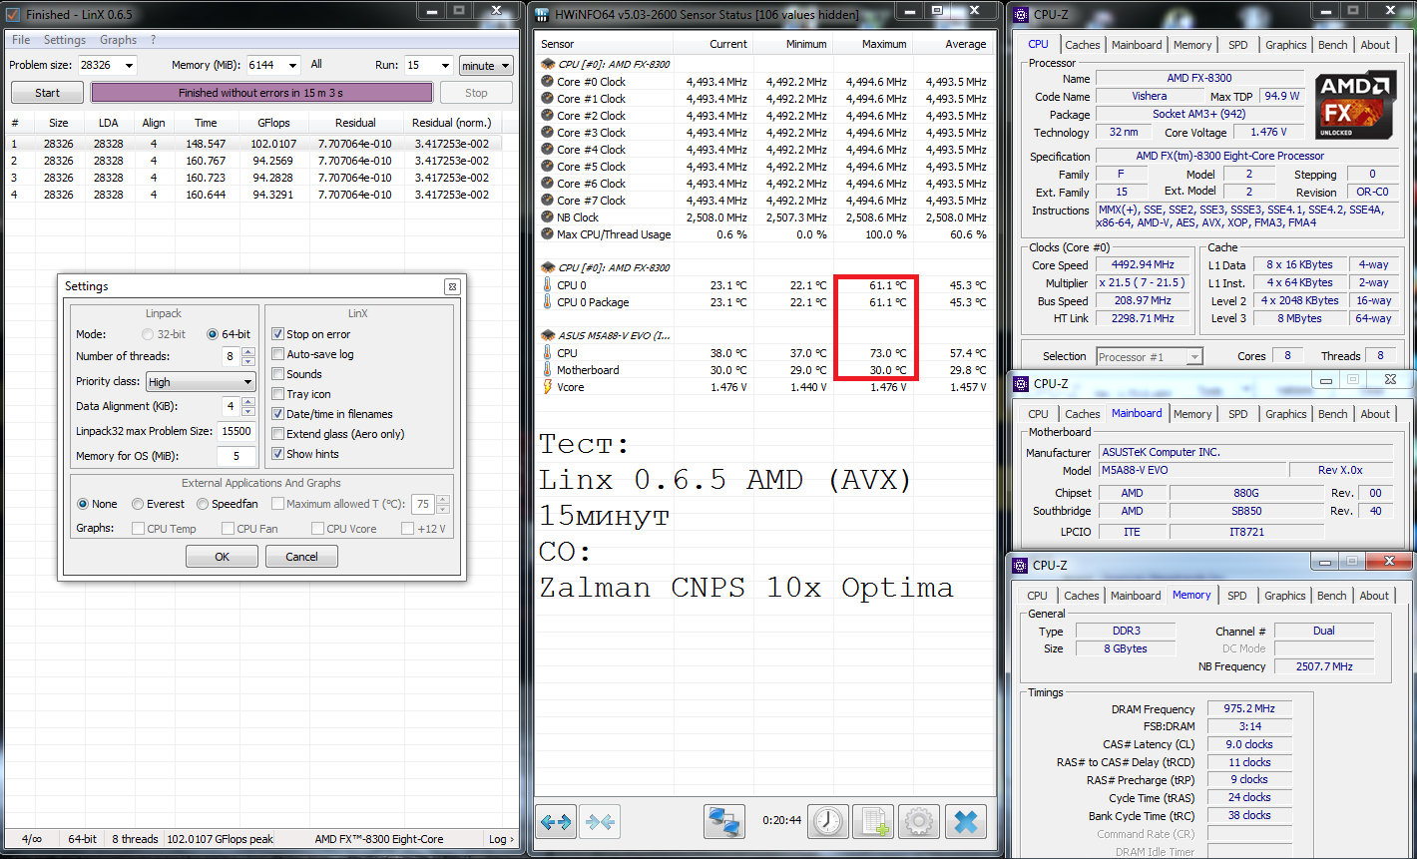Click the LinX finished progress bar
This screenshot has height=859, width=1417.
tap(261, 93)
